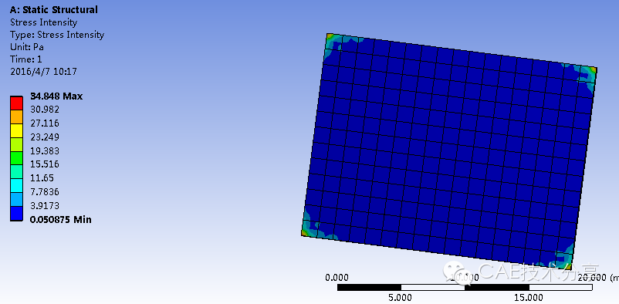Click the legend value 27.116
This screenshot has height=304, width=619.
(x=45, y=123)
